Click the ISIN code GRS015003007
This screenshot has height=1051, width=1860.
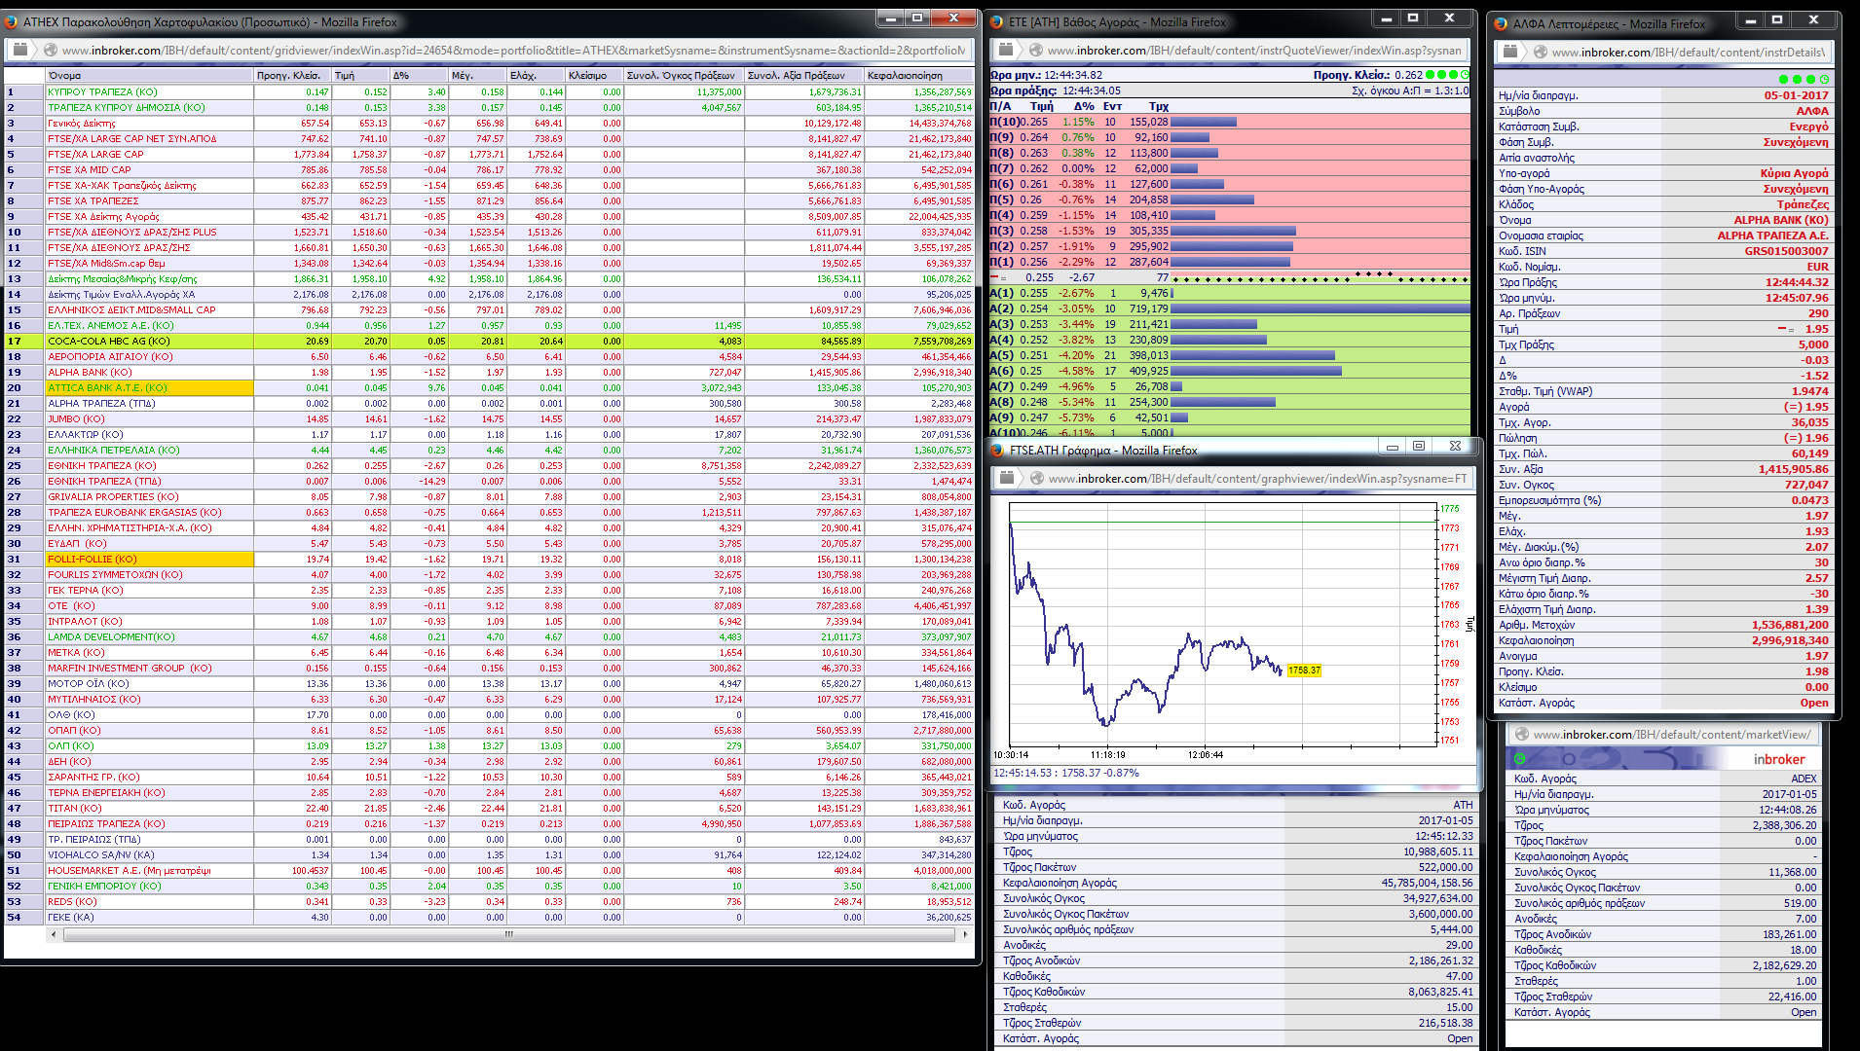click(x=1786, y=251)
